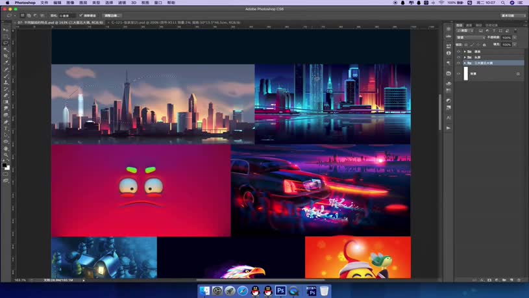Click New Selection mode in options bar

tap(22, 16)
